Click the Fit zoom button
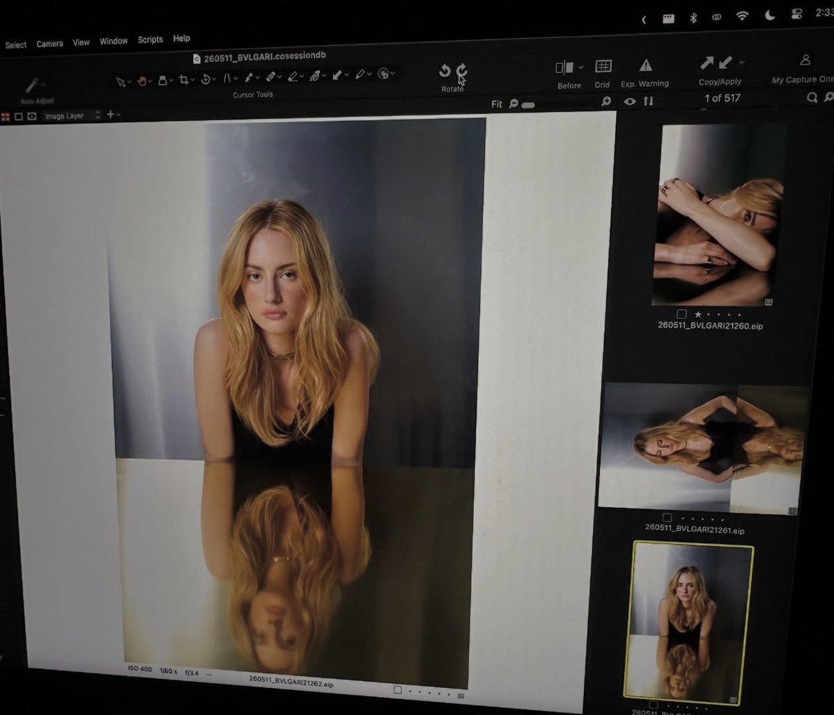 (496, 104)
